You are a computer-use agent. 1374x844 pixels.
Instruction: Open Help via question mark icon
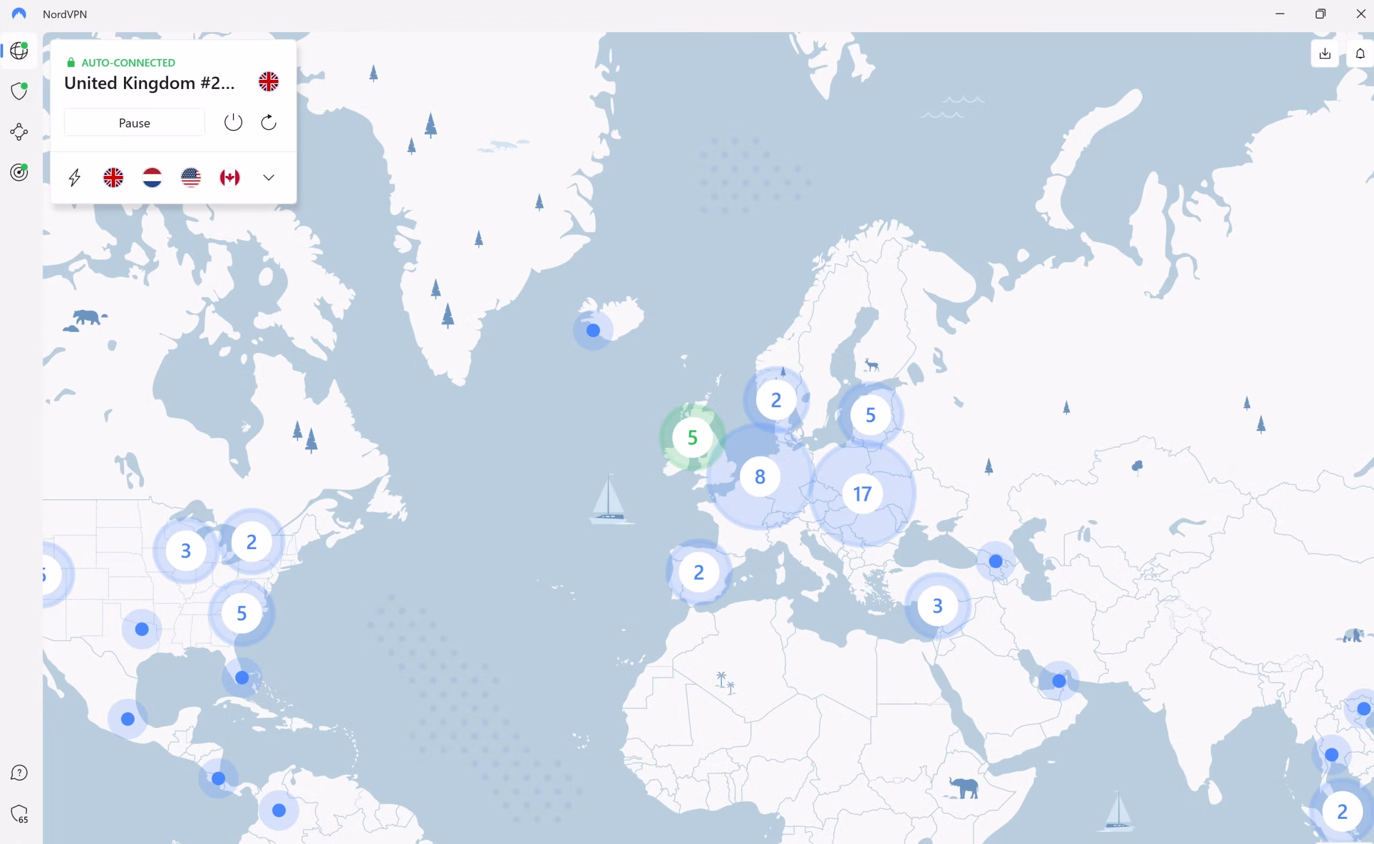coord(19,773)
